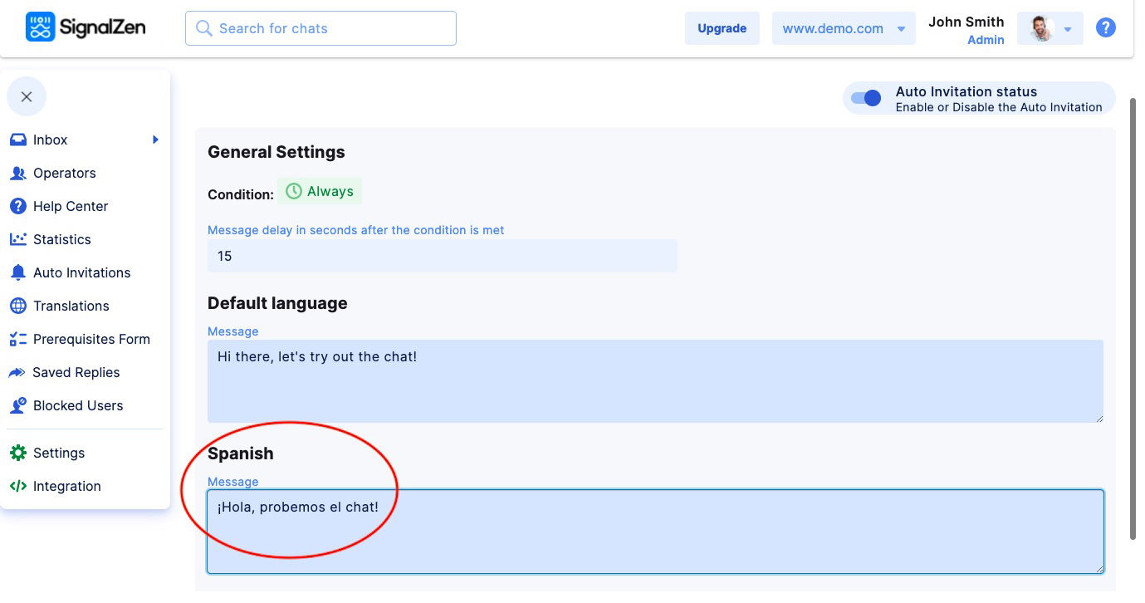Expand the Inbox submenu arrow
This screenshot has width=1145, height=603.
click(155, 140)
